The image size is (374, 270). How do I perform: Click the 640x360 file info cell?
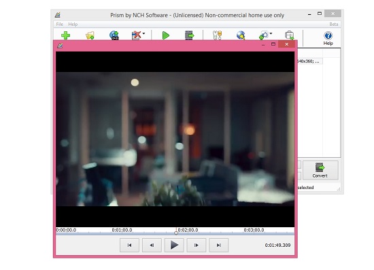[x=309, y=61]
